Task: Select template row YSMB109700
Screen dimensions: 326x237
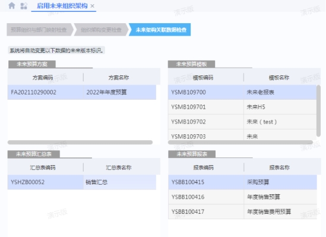Action: pos(242,92)
